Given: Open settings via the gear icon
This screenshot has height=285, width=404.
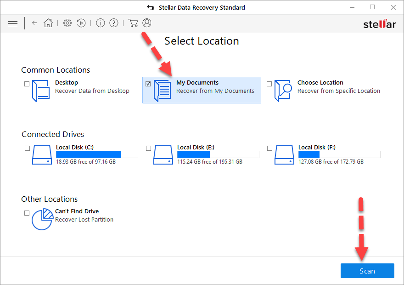Looking at the screenshot, I should click(67, 23).
